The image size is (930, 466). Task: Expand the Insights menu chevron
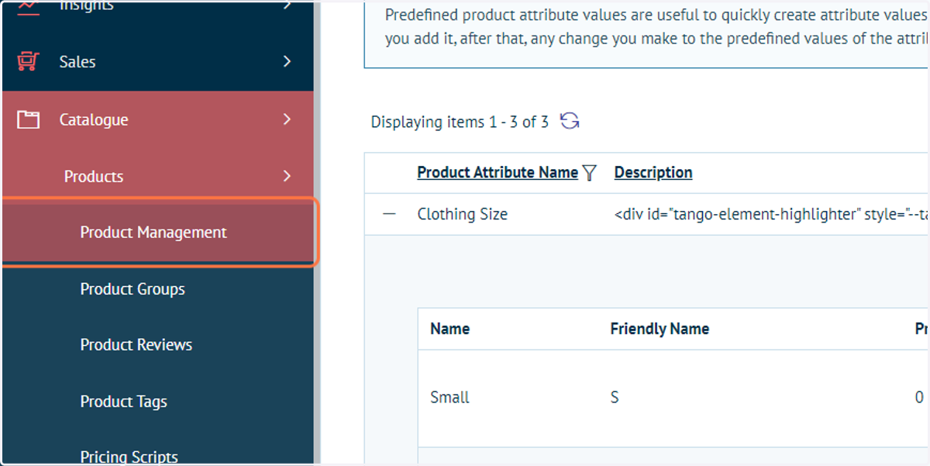(x=287, y=5)
